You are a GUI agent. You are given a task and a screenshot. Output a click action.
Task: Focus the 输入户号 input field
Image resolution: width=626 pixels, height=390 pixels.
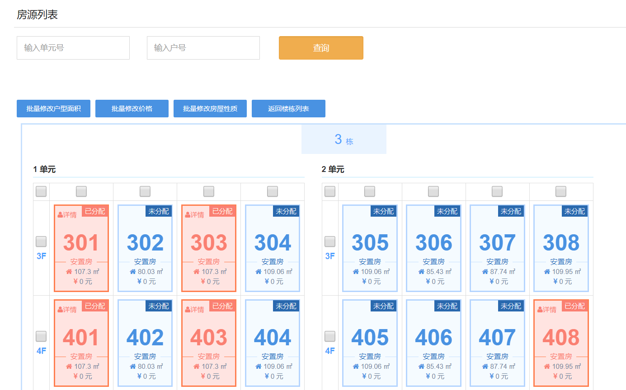click(203, 48)
